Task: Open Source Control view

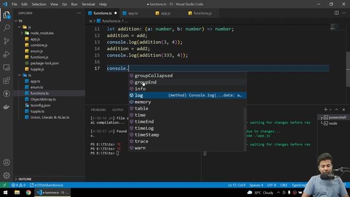Action: [x=7, y=41]
